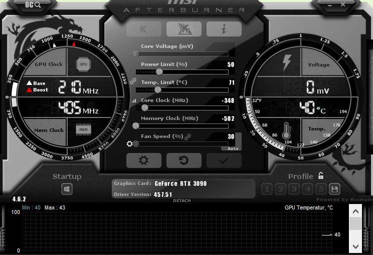The width and height of the screenshot is (373, 255).
Task: Click the DETACH monitor label
Action: coord(182,200)
